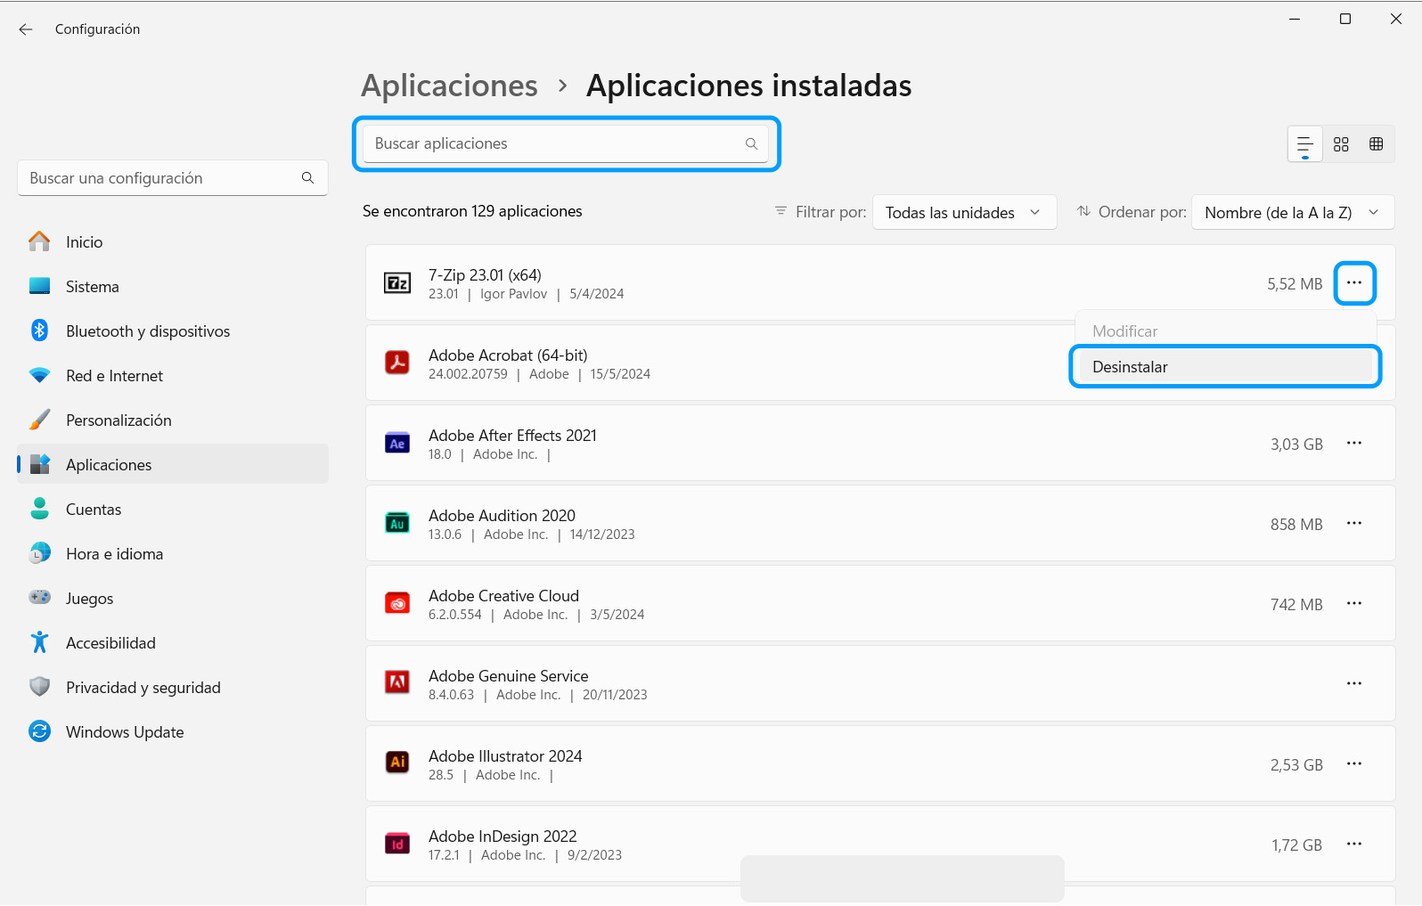Go back with the arrow button
This screenshot has width=1422, height=906.
point(26,29)
